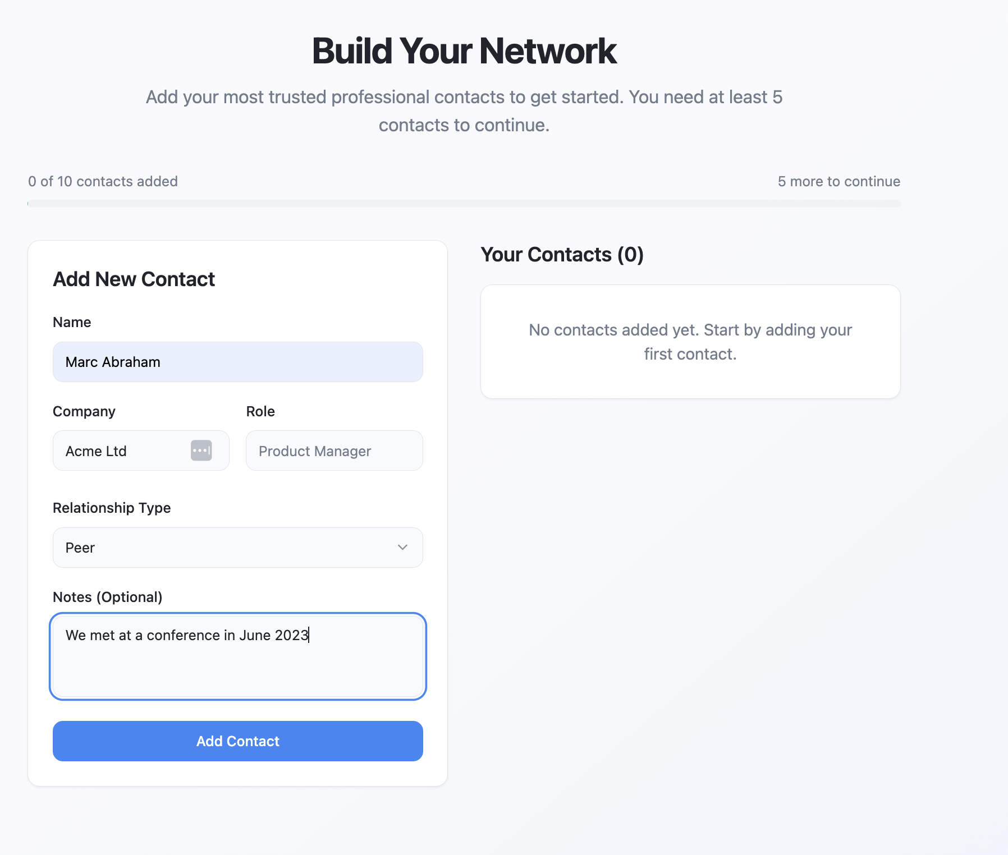The width and height of the screenshot is (1008, 855).
Task: Click the Build Your Network heading
Action: click(464, 51)
